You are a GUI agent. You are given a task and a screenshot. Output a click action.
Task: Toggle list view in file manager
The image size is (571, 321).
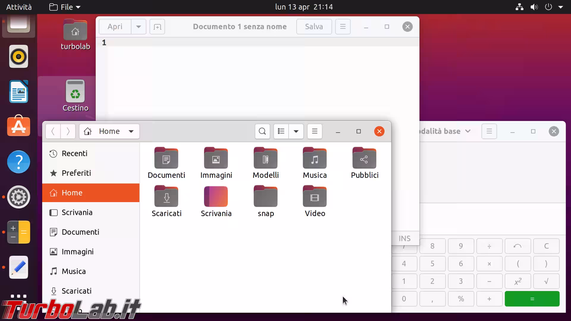[x=281, y=131]
